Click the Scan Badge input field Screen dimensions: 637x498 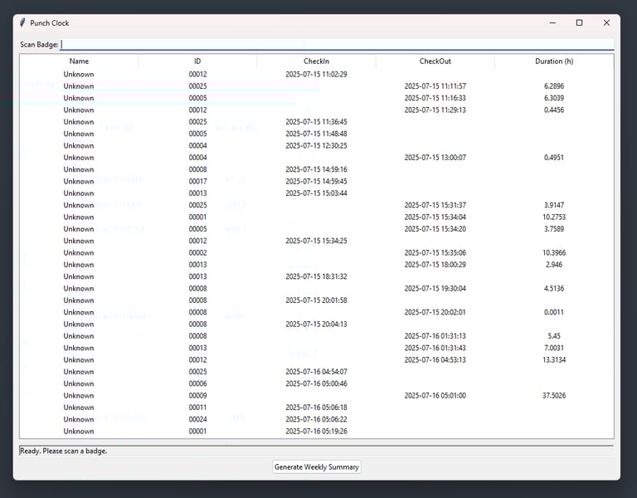click(337, 45)
